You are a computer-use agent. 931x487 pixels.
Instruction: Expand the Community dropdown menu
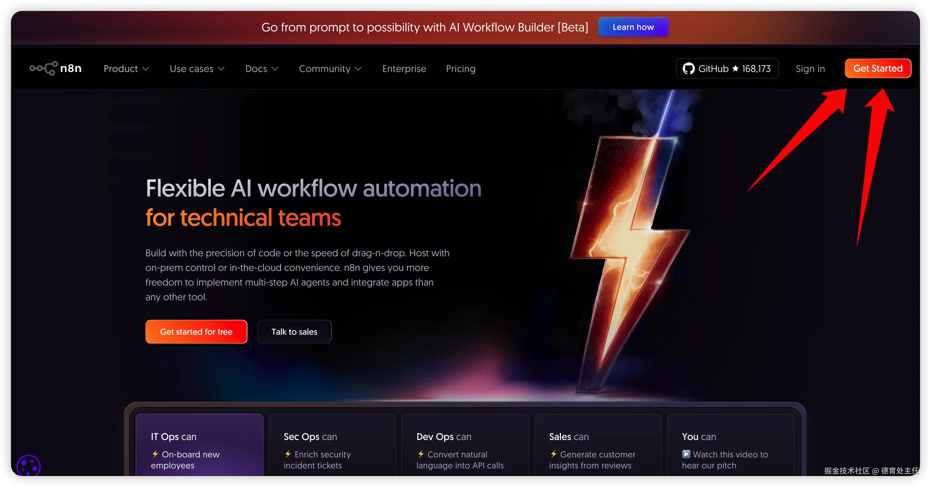330,69
